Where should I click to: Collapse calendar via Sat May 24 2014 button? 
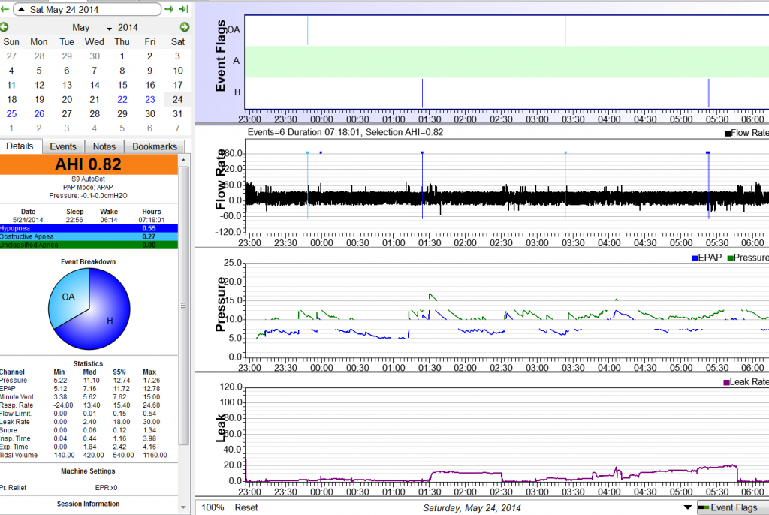(x=87, y=9)
